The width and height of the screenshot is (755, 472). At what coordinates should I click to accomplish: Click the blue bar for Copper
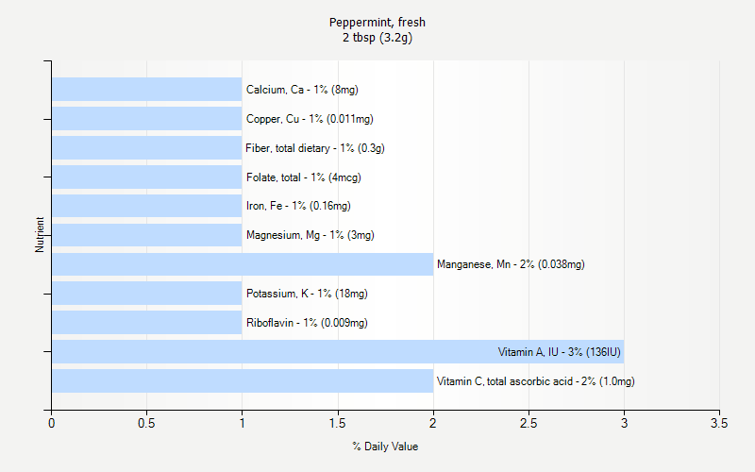147,119
